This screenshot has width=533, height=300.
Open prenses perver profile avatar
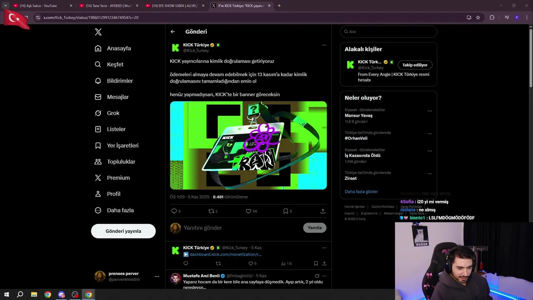coord(100,276)
